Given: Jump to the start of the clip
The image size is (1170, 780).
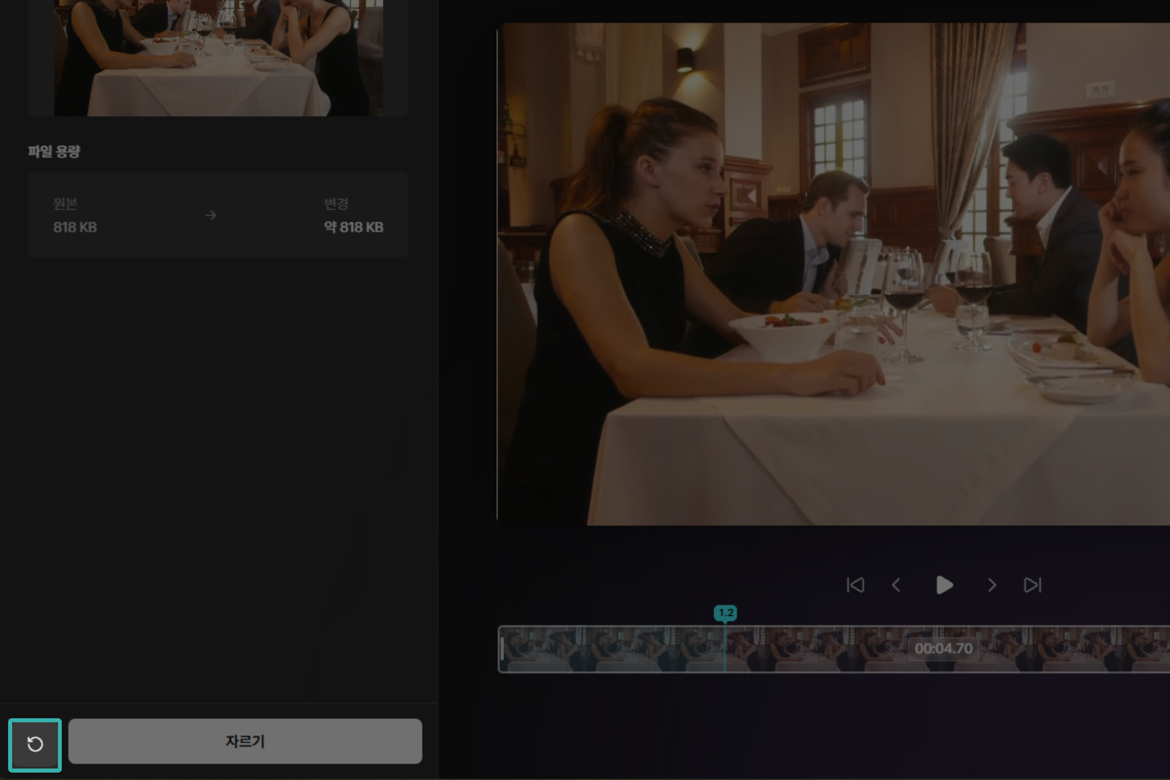Looking at the screenshot, I should (x=855, y=585).
